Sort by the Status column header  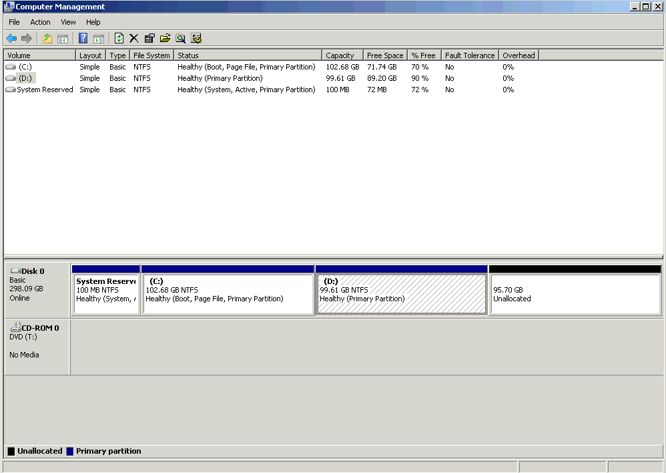pos(248,55)
